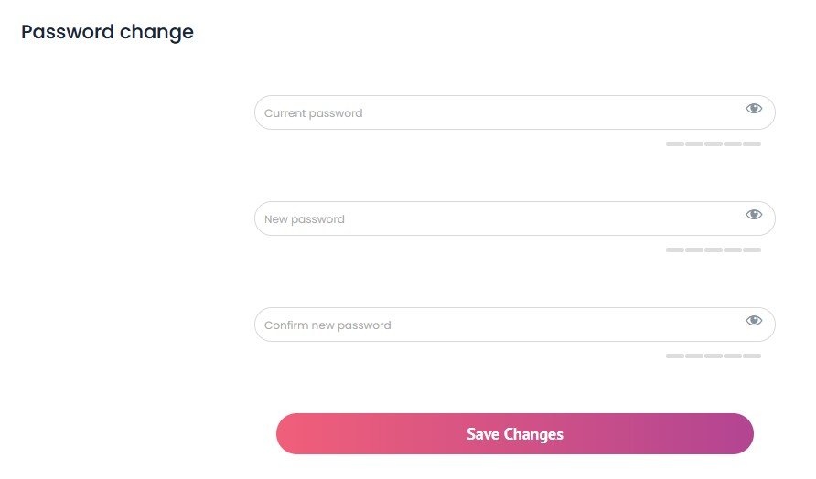The image size is (816, 479).
Task: Click middle strength segment under Confirm new password
Action: pyautogui.click(x=714, y=356)
